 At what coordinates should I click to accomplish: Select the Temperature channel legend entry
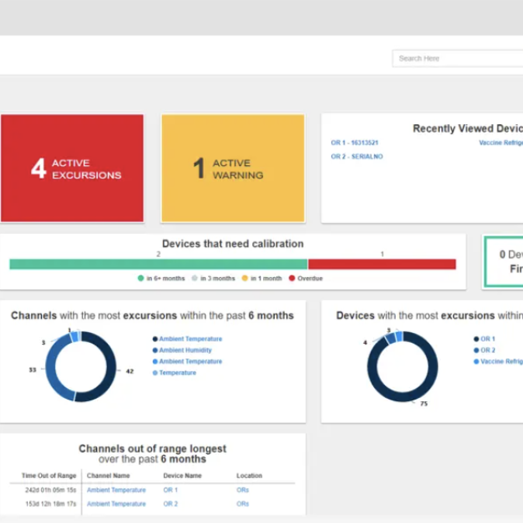point(178,373)
